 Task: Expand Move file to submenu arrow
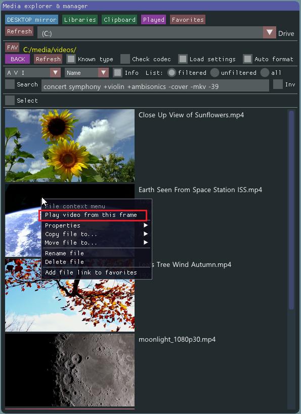146,242
